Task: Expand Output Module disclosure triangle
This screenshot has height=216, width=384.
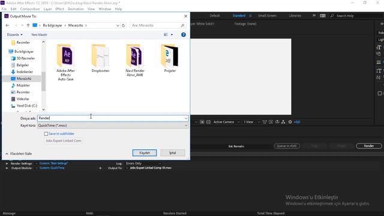Action: click(x=7, y=168)
